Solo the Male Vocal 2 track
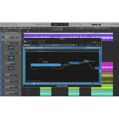 point(7,81)
